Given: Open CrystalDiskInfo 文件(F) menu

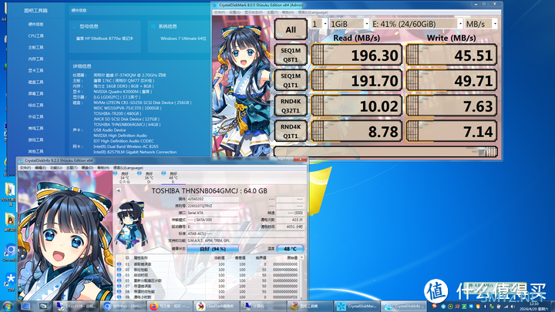Looking at the screenshot, I should coord(25,168).
